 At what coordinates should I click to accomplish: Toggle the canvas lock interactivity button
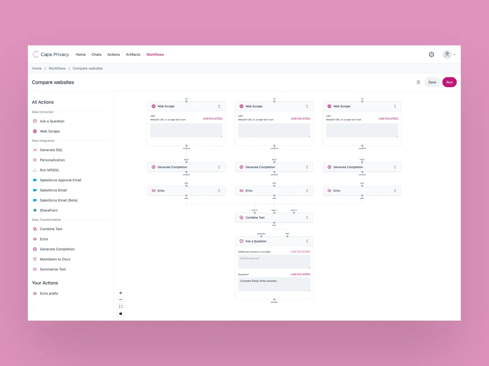(x=121, y=313)
